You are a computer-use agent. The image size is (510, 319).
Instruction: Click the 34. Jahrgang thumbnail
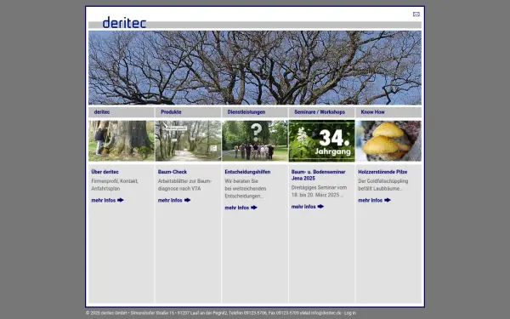pyautogui.click(x=321, y=140)
